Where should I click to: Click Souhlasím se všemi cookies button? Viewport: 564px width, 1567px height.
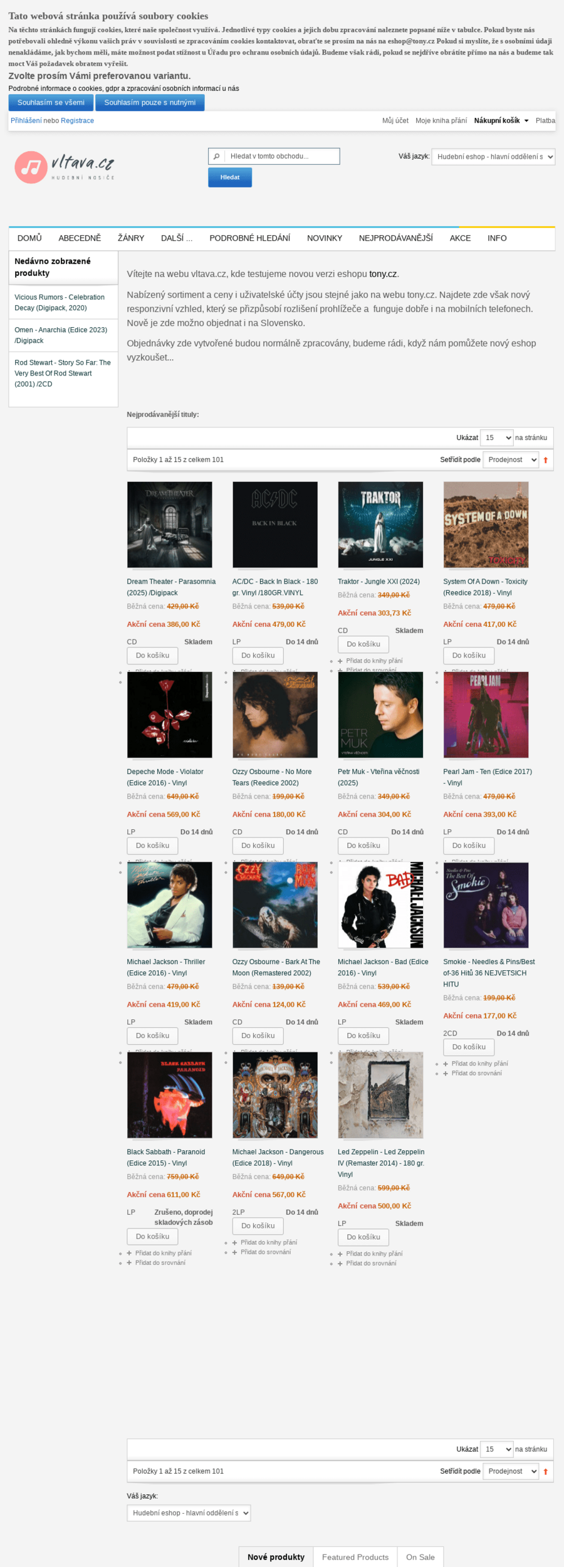coord(51,103)
